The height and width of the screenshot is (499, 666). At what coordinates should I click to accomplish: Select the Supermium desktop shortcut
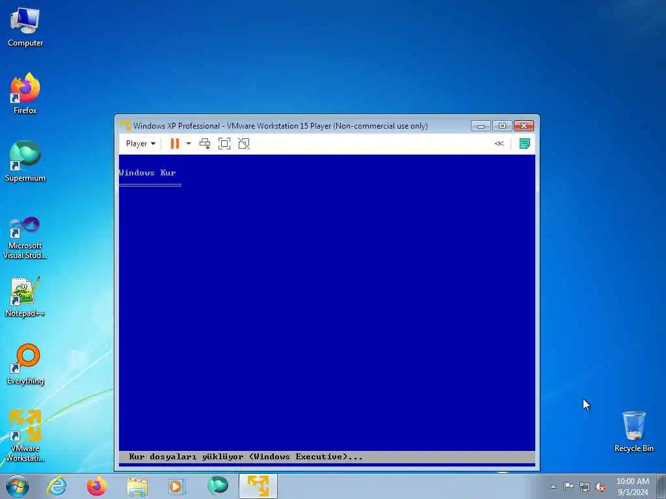[x=25, y=161]
